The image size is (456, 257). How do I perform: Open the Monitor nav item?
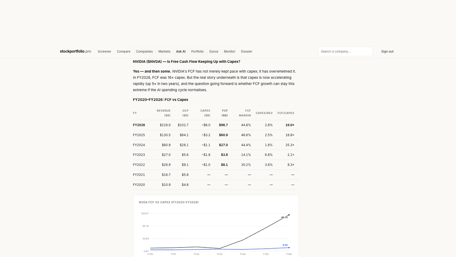pyautogui.click(x=230, y=51)
